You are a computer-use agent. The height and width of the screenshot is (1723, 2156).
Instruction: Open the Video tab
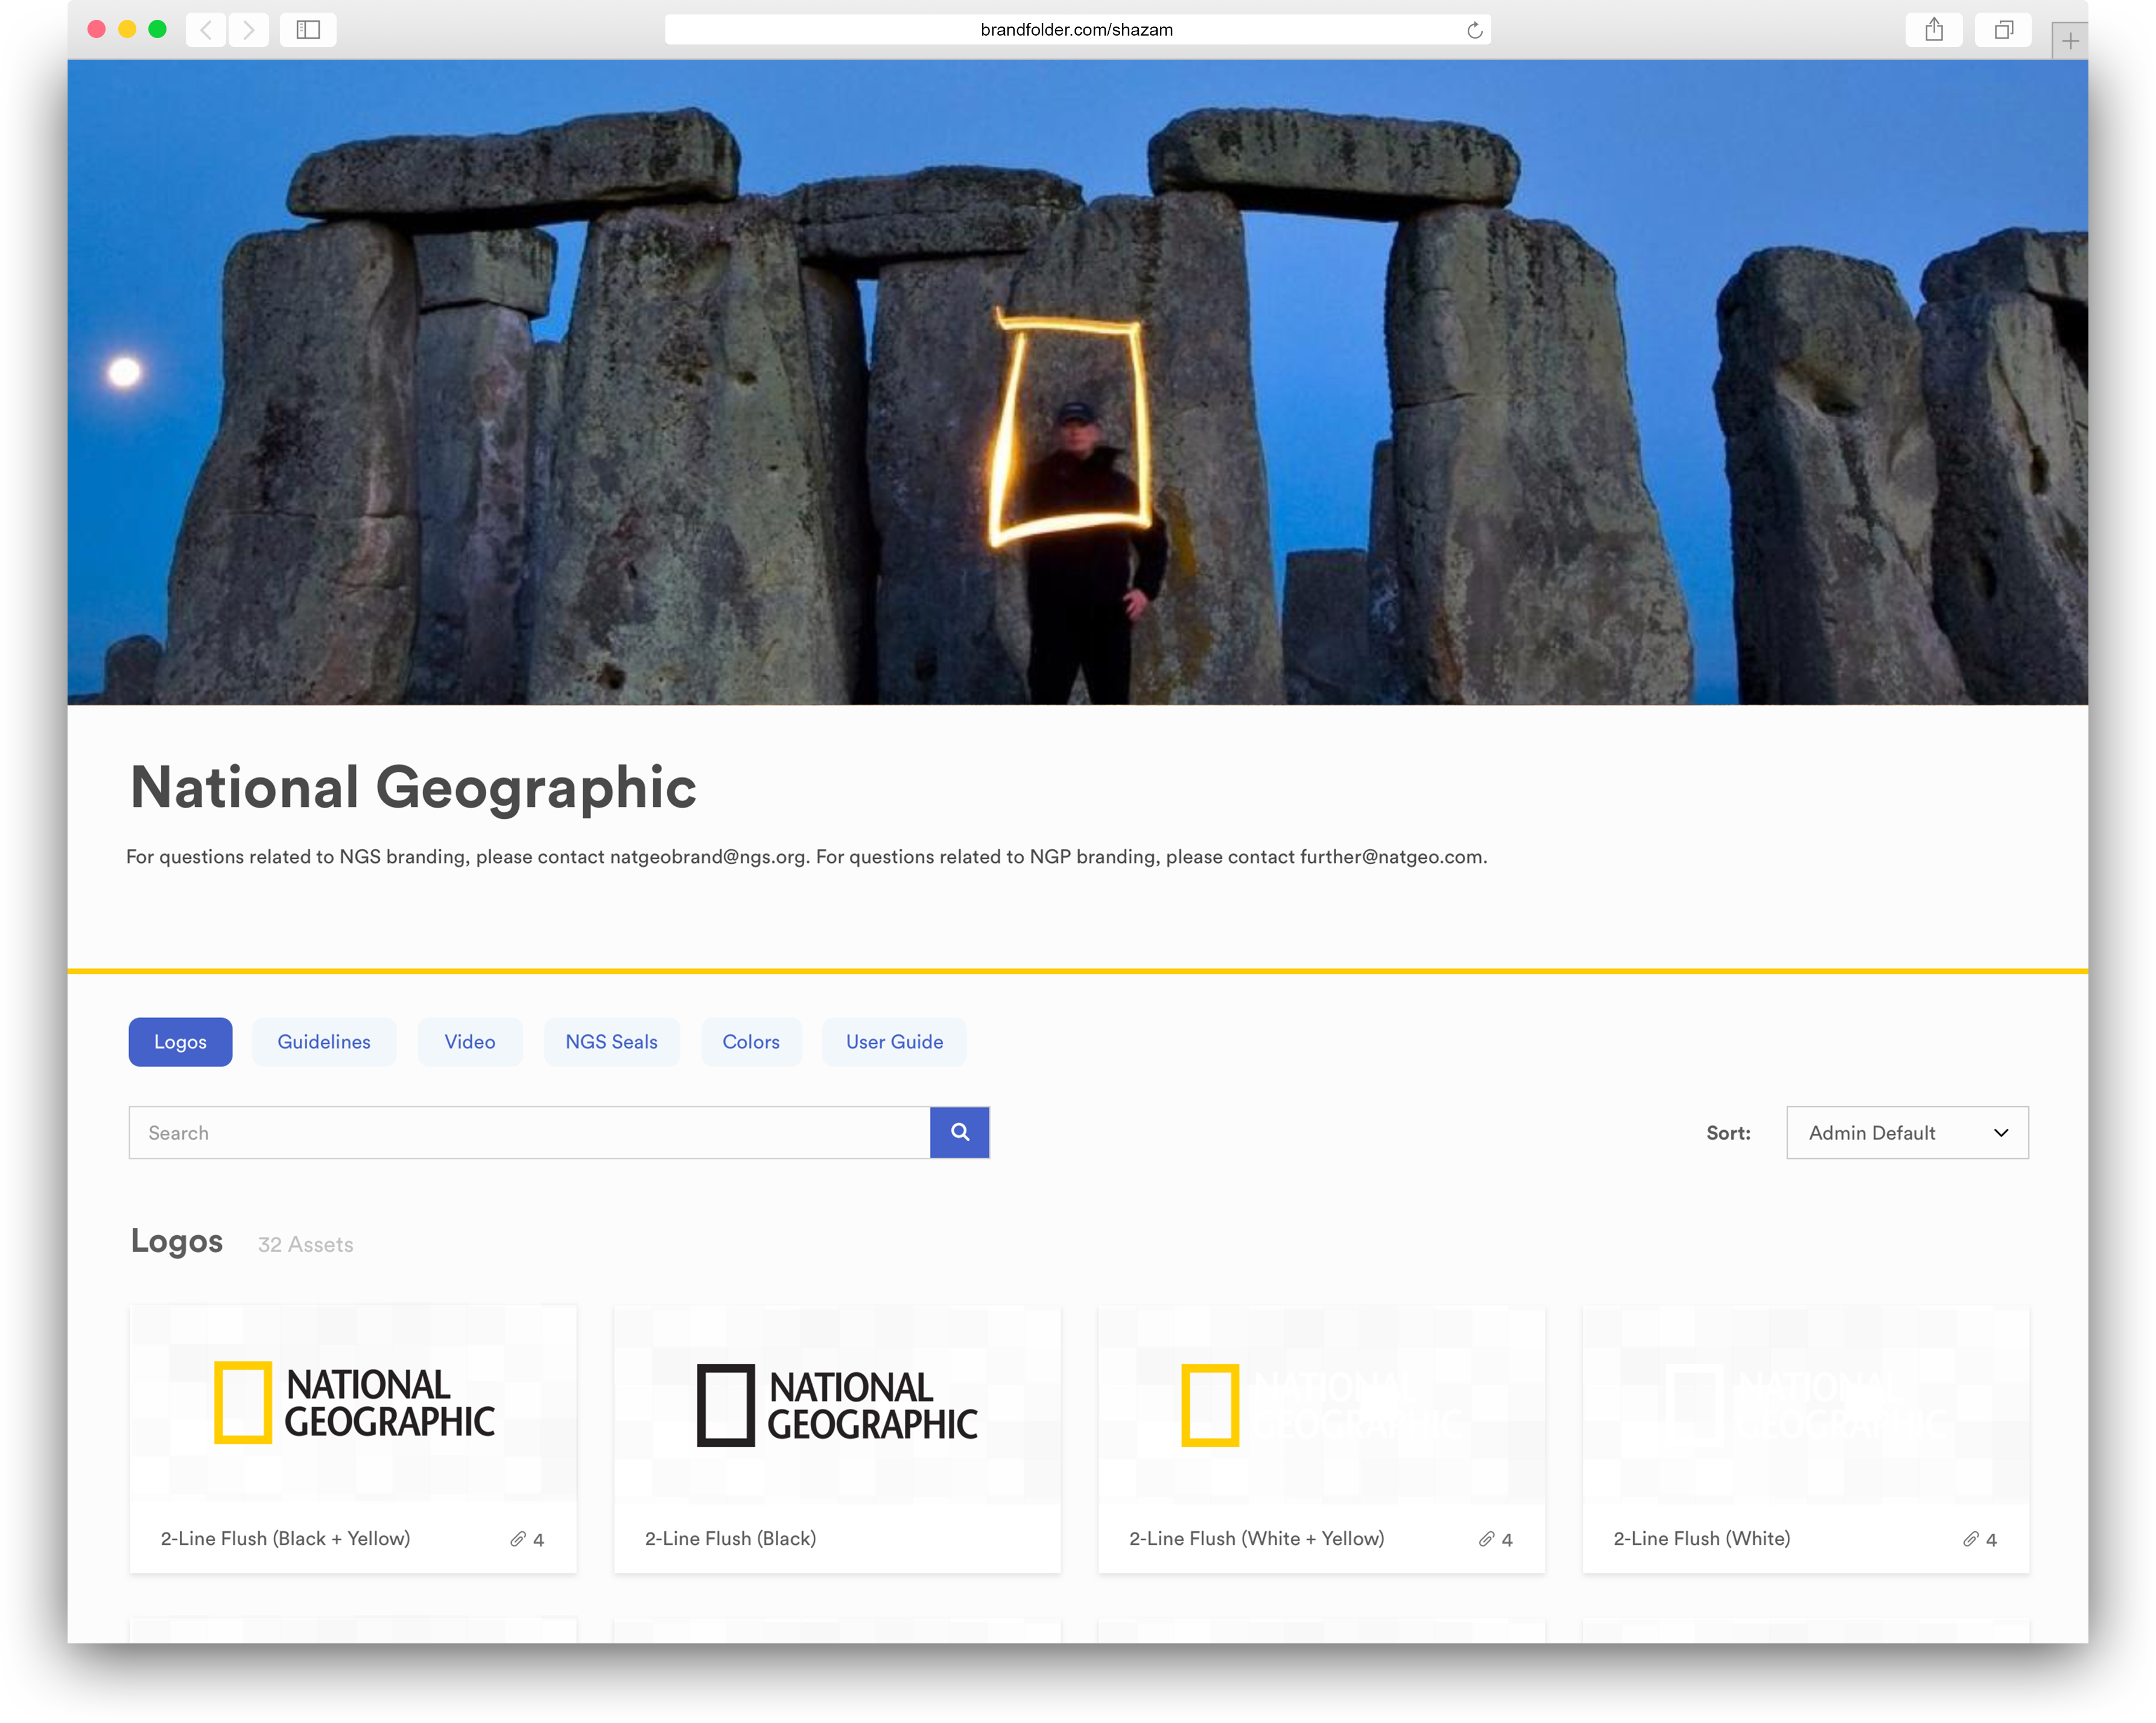[470, 1042]
